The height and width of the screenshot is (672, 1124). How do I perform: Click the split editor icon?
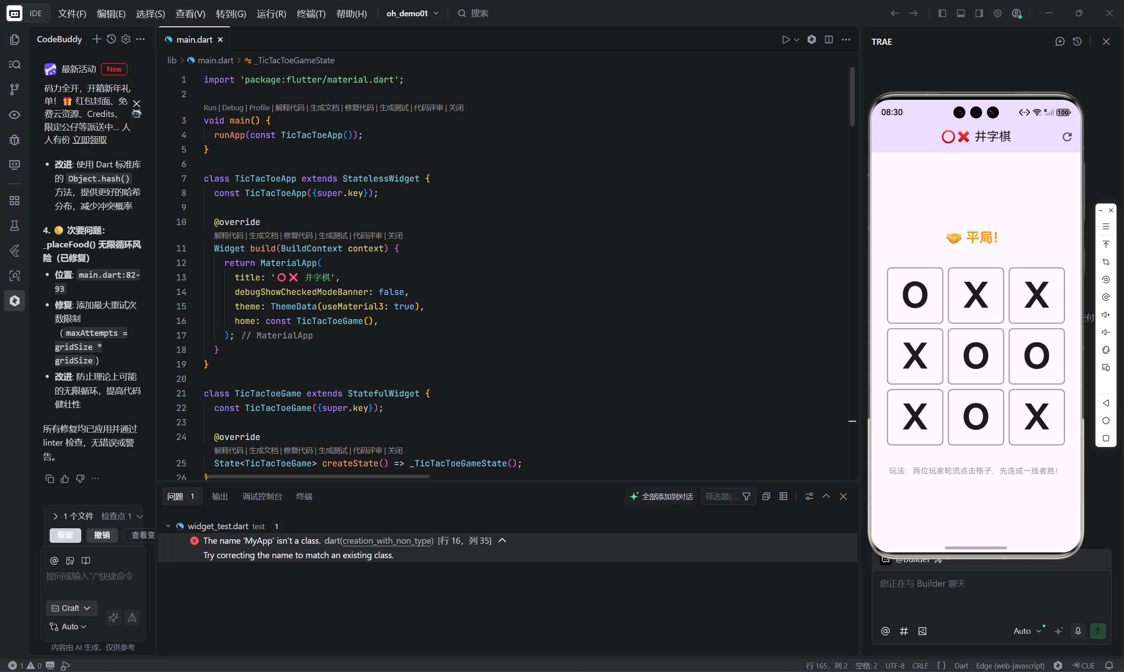[828, 40]
